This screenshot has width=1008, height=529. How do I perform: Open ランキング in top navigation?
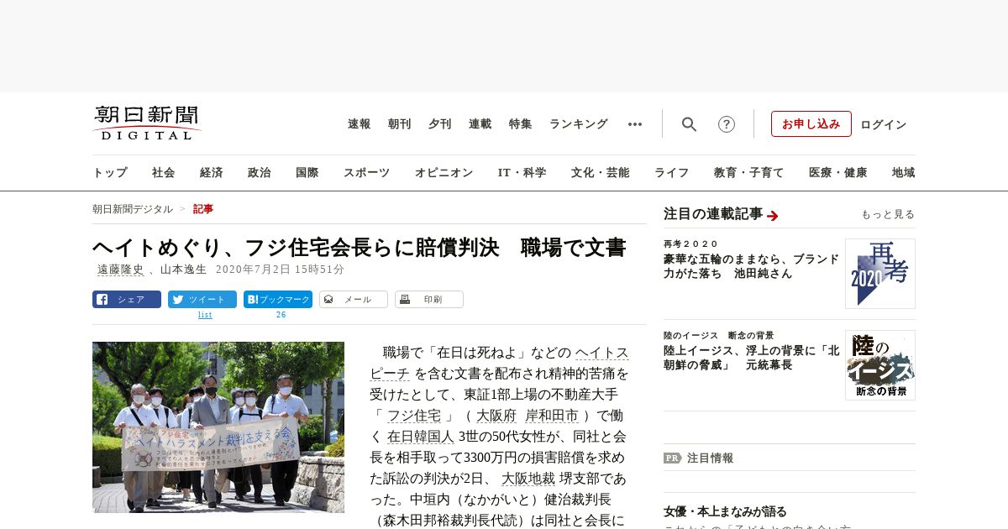pos(579,124)
